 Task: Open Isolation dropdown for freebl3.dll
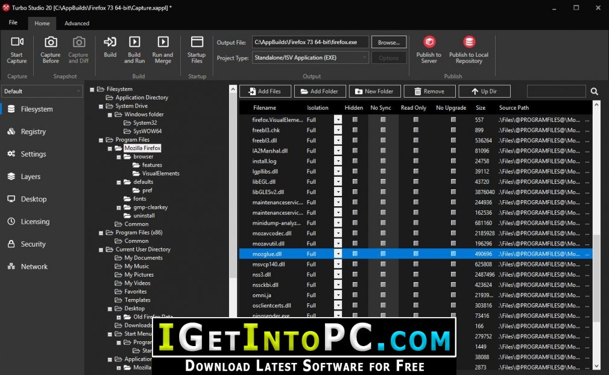pos(338,140)
